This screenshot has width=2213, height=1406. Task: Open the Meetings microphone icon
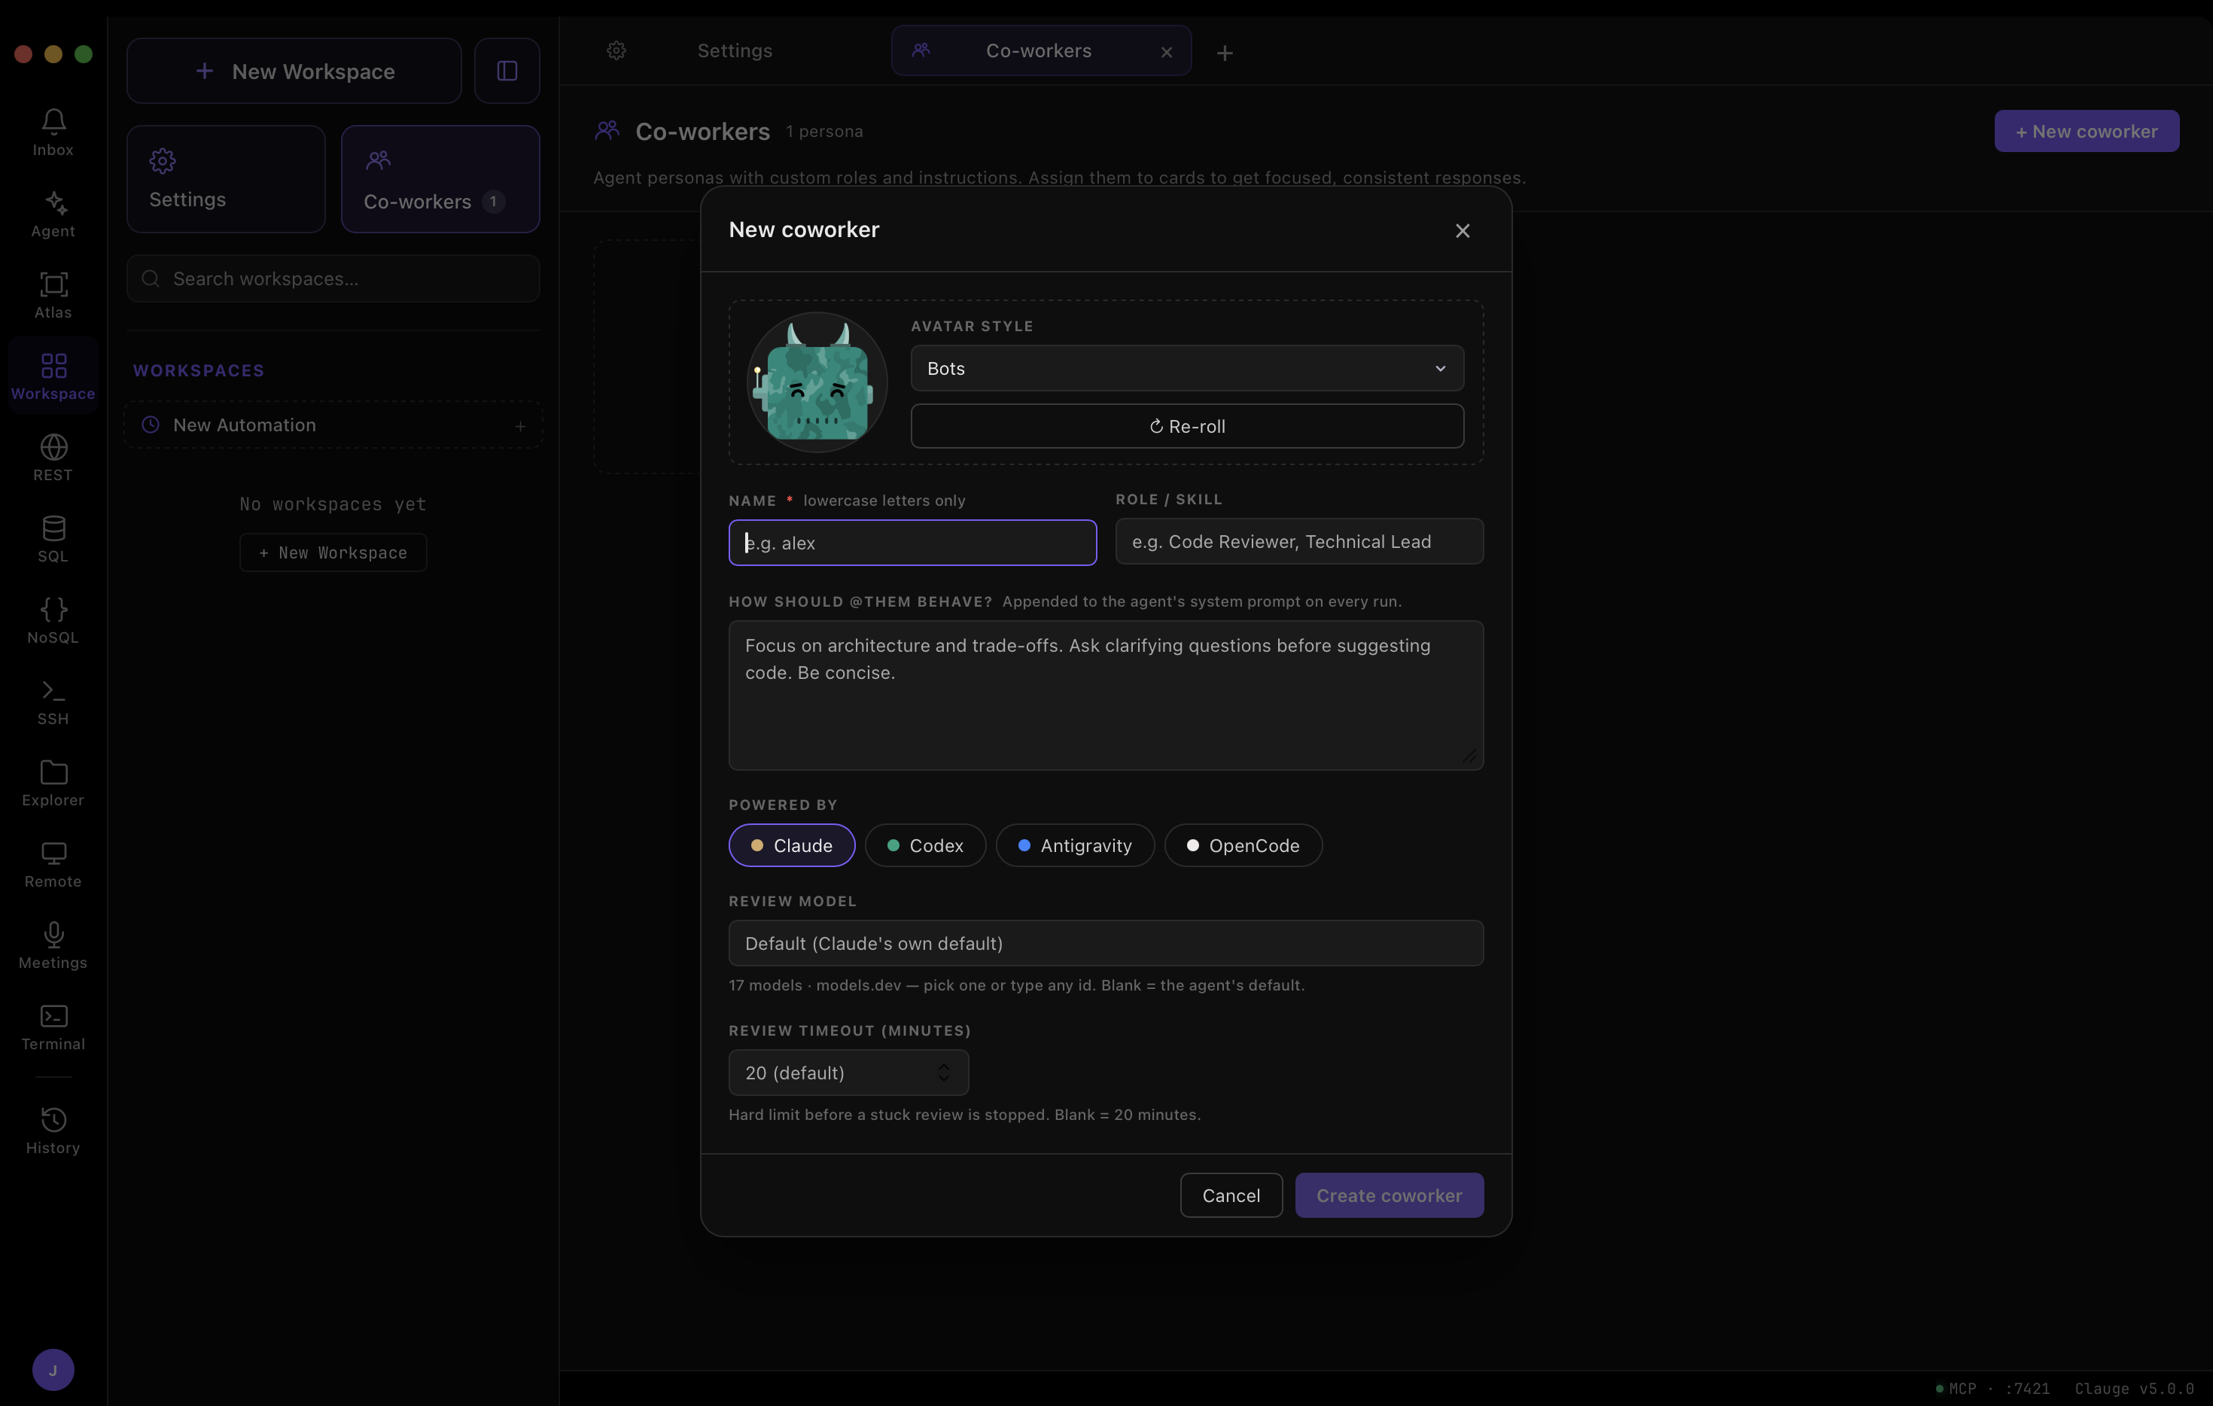click(x=53, y=935)
